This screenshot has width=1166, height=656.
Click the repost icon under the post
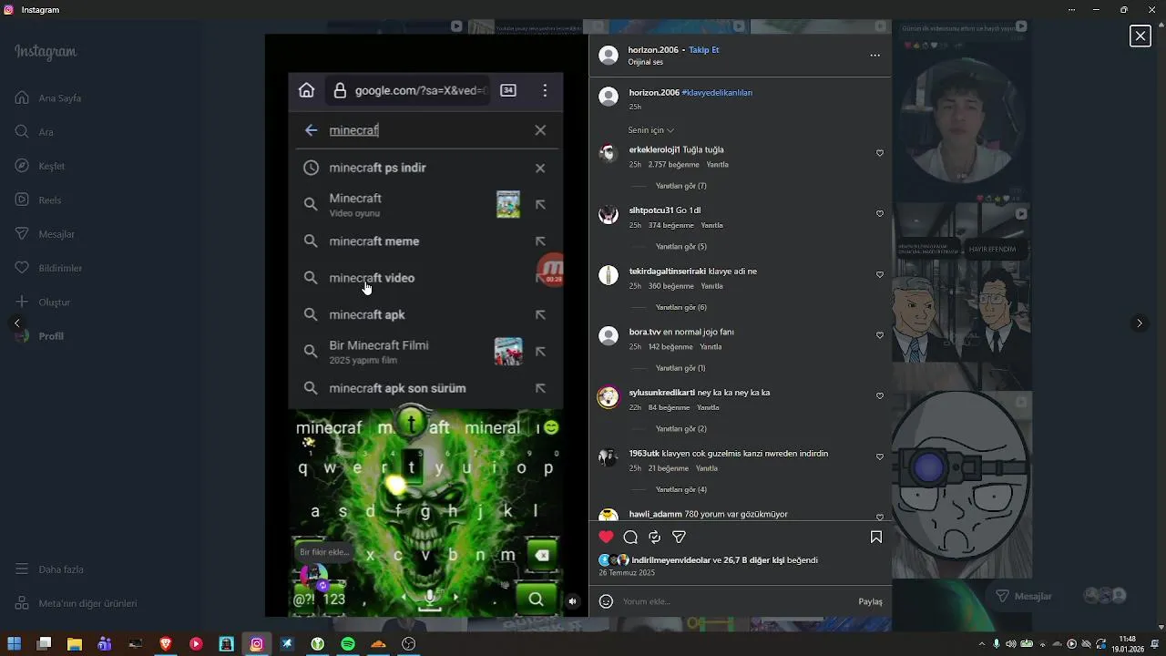654,538
